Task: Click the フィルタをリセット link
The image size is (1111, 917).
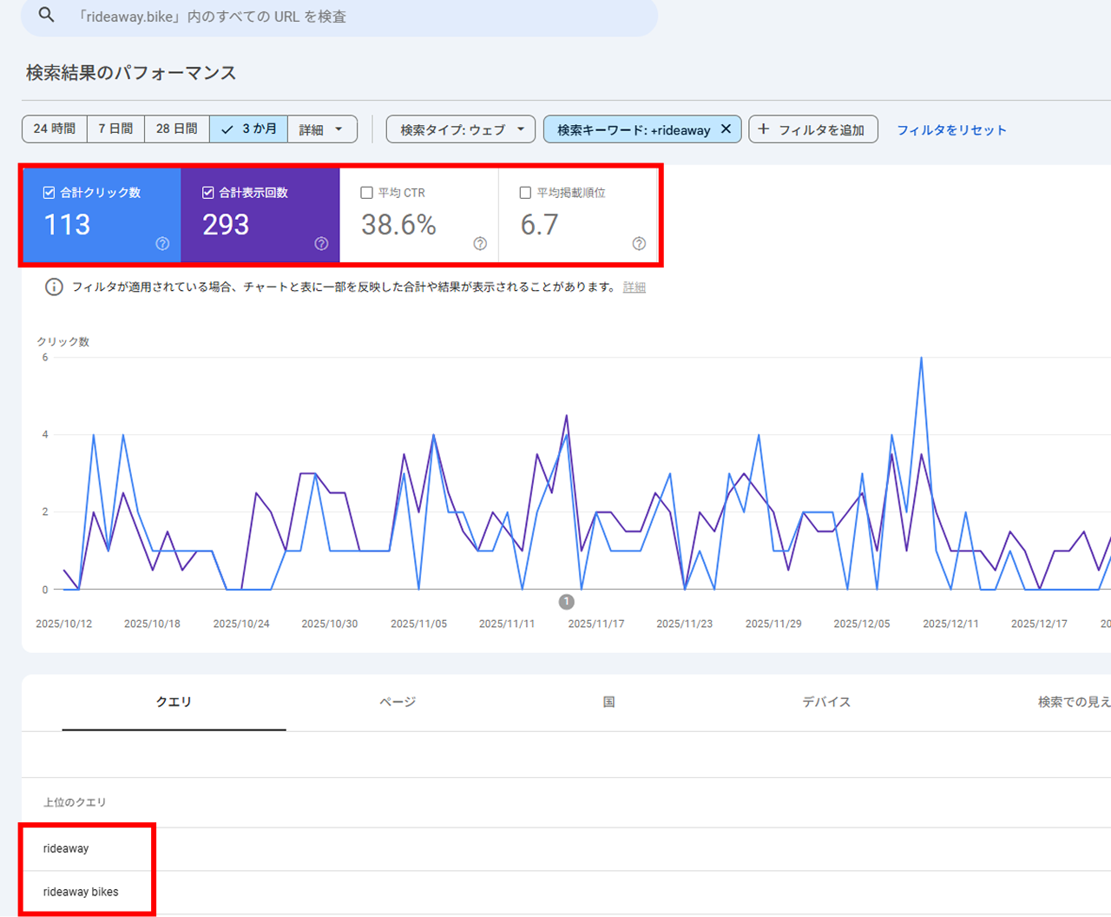Action: (x=951, y=129)
